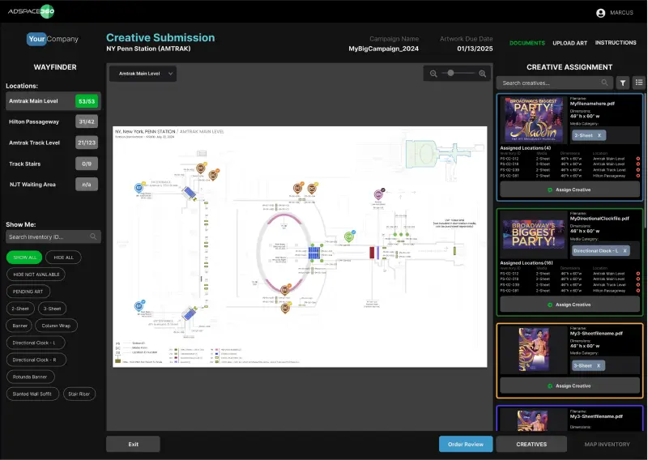The width and height of the screenshot is (648, 460).
Task: Open the creatives filter funnel icon
Action: (x=623, y=83)
